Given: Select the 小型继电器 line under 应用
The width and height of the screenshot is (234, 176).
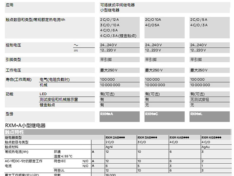Looking at the screenshot, I should [x=110, y=10].
